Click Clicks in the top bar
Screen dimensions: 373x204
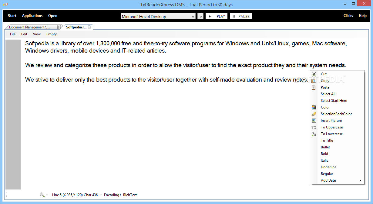348,16
